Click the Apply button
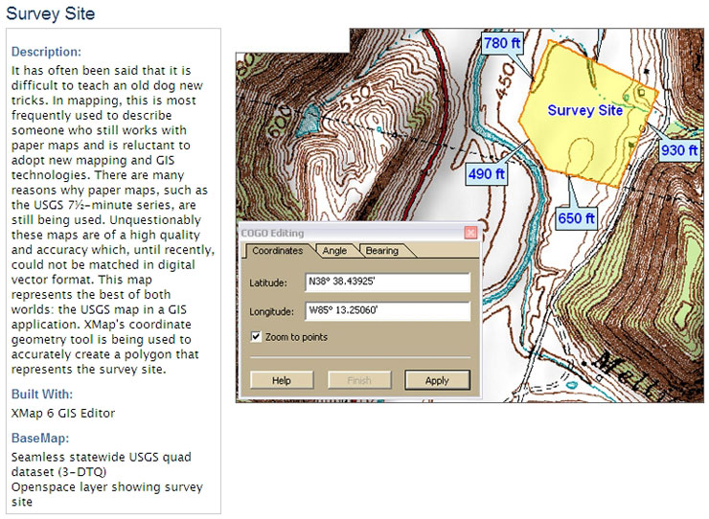 [437, 380]
